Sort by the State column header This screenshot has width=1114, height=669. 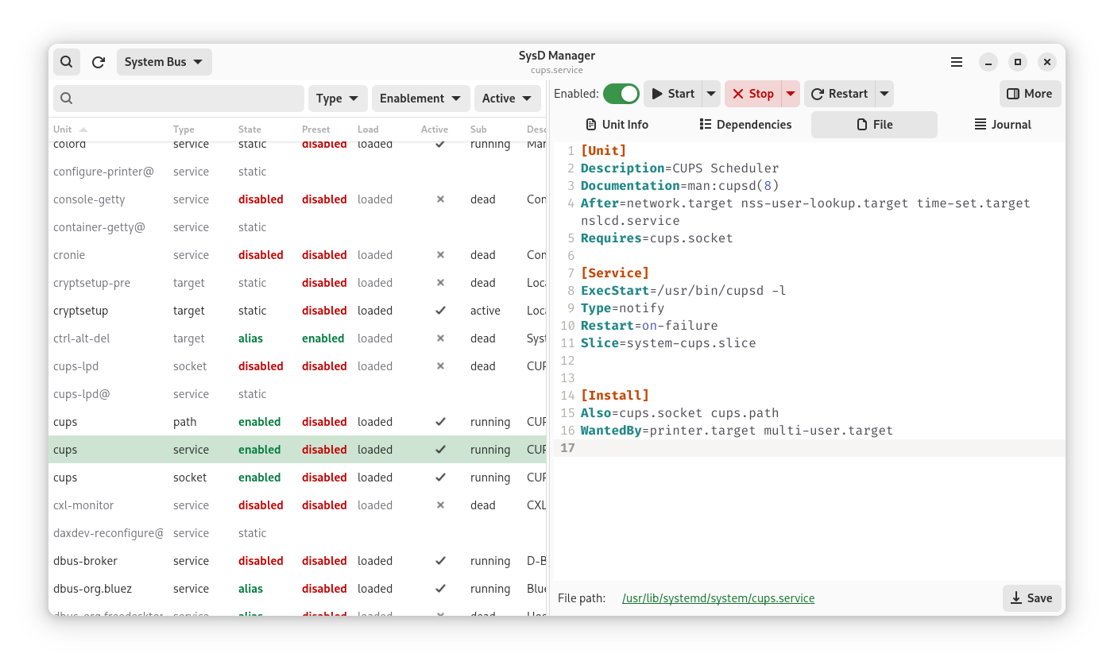249,130
